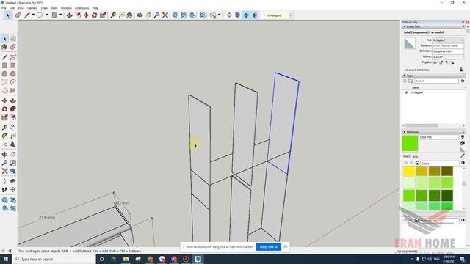Select the Walk footprints tool in left toolbar
The height and width of the screenshot is (264, 470).
(x=4, y=189)
